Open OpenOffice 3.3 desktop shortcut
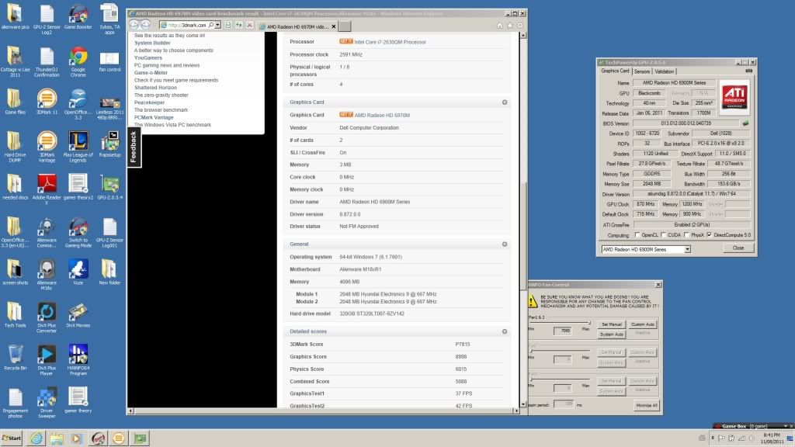This screenshot has width=795, height=447. click(x=78, y=104)
